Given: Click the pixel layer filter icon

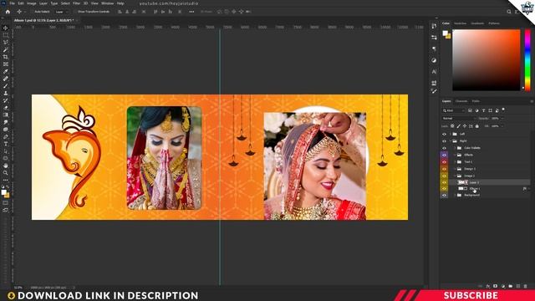Looking at the screenshot, I should (x=470, y=110).
